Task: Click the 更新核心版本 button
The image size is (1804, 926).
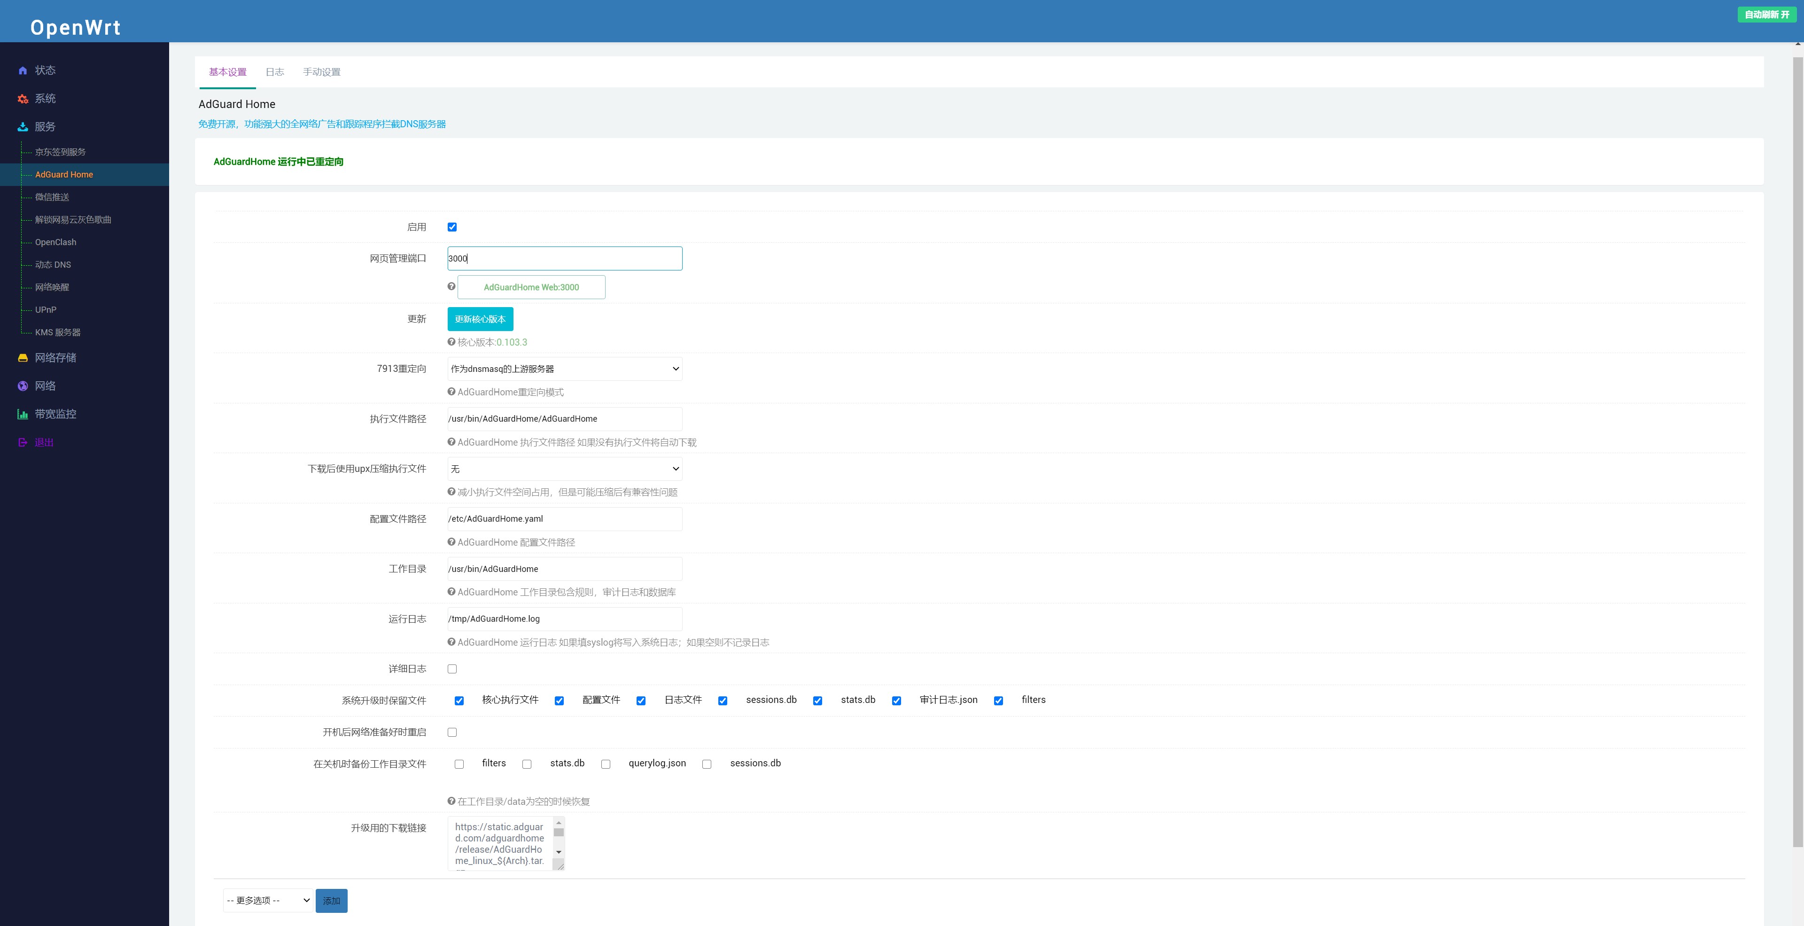Action: pyautogui.click(x=481, y=319)
